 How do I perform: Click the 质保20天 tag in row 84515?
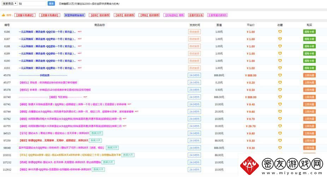tap(96, 133)
